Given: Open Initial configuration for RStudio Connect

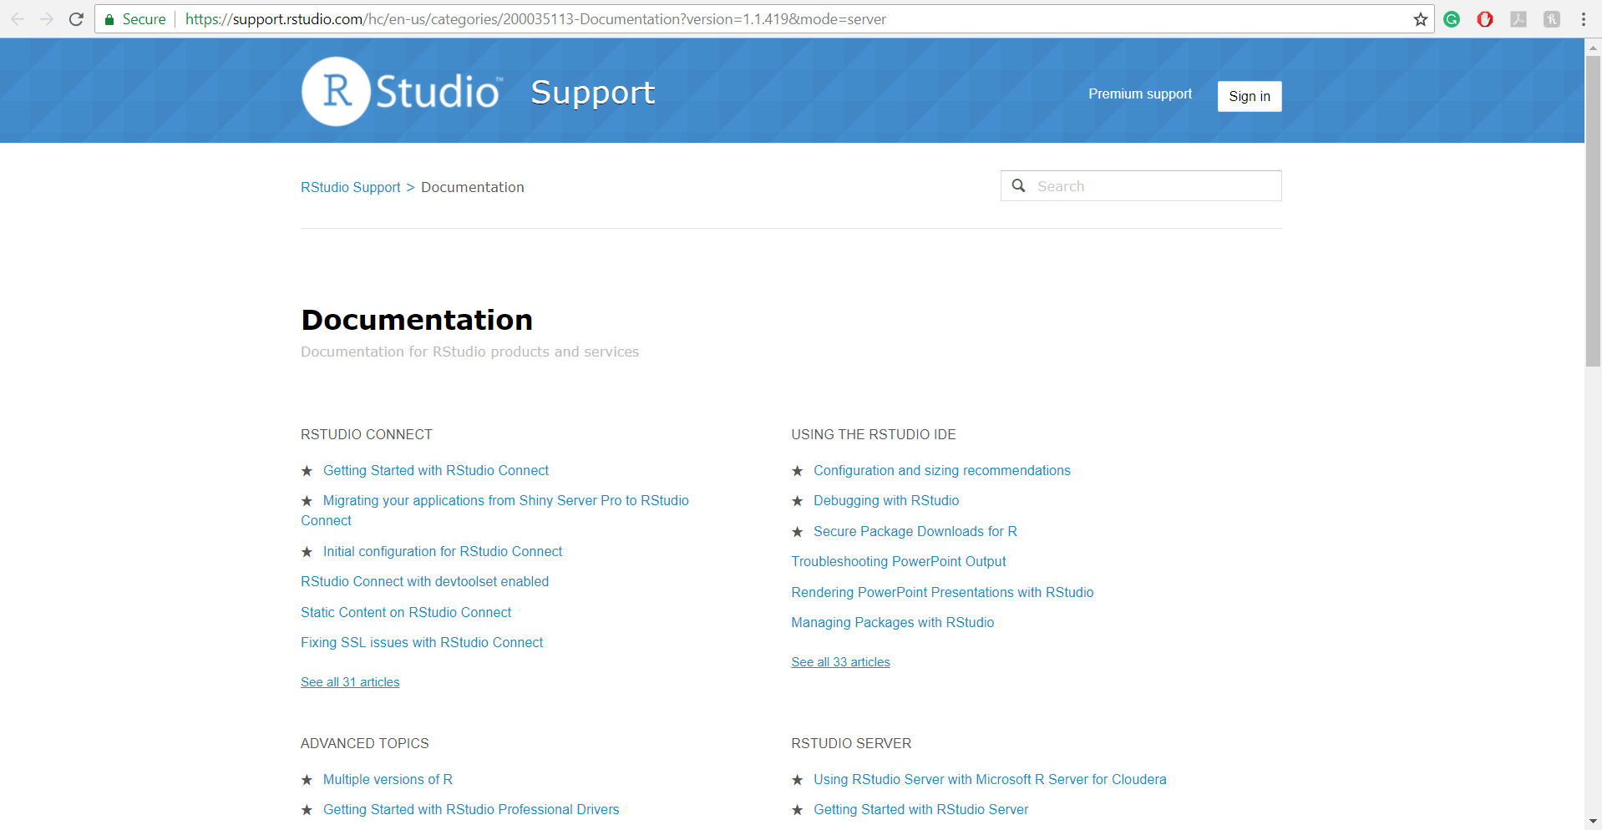Looking at the screenshot, I should click(x=443, y=551).
